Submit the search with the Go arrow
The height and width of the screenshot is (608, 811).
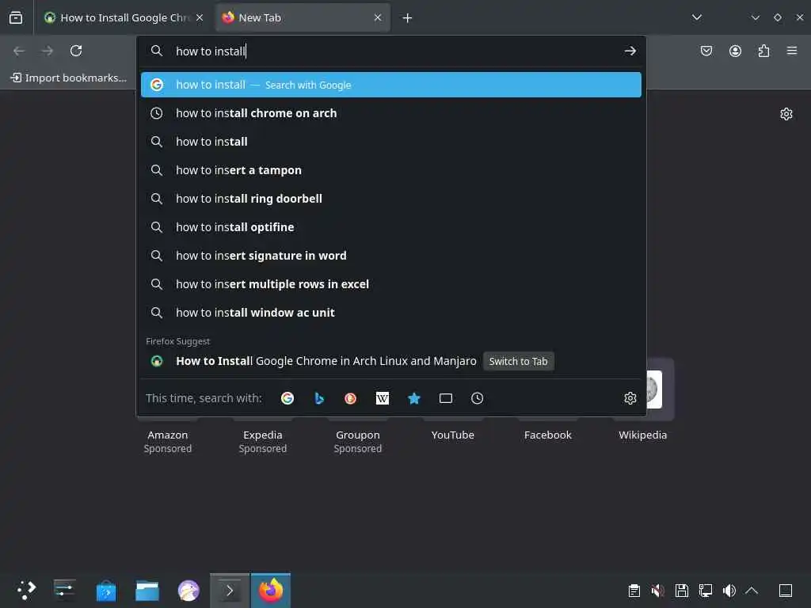tap(630, 51)
